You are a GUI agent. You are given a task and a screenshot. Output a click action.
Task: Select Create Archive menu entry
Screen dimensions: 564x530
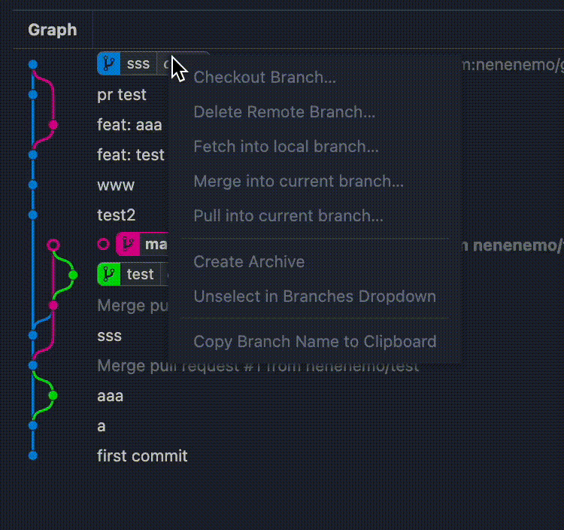[x=249, y=261]
